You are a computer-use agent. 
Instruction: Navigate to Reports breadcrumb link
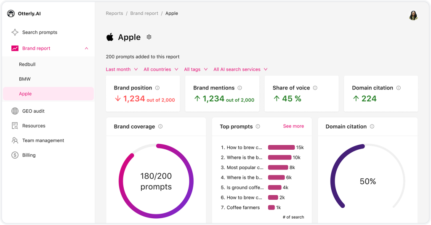click(x=114, y=13)
